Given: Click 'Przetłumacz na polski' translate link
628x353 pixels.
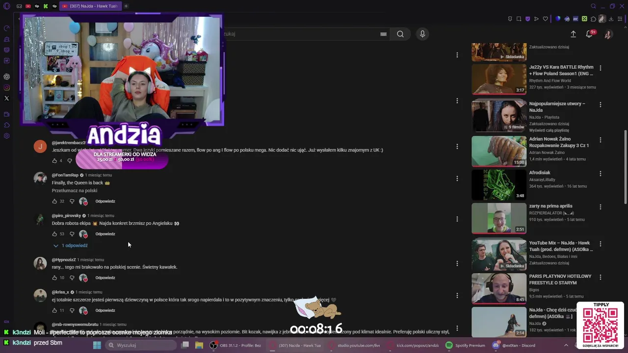Looking at the screenshot, I should tap(75, 191).
